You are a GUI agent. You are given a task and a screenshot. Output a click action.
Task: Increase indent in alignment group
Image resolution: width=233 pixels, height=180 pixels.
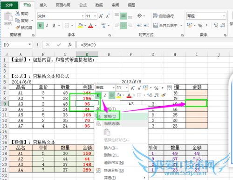146,25
